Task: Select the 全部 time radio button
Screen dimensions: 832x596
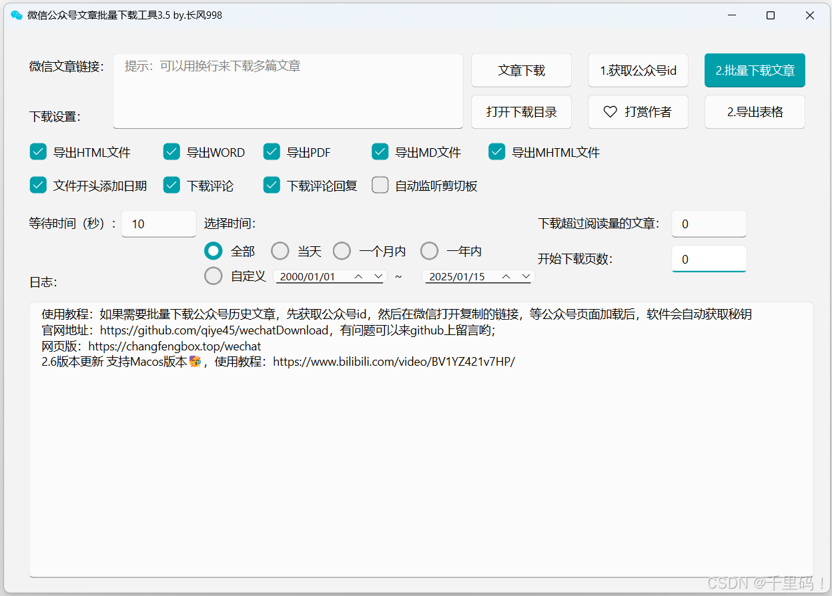Action: 214,251
